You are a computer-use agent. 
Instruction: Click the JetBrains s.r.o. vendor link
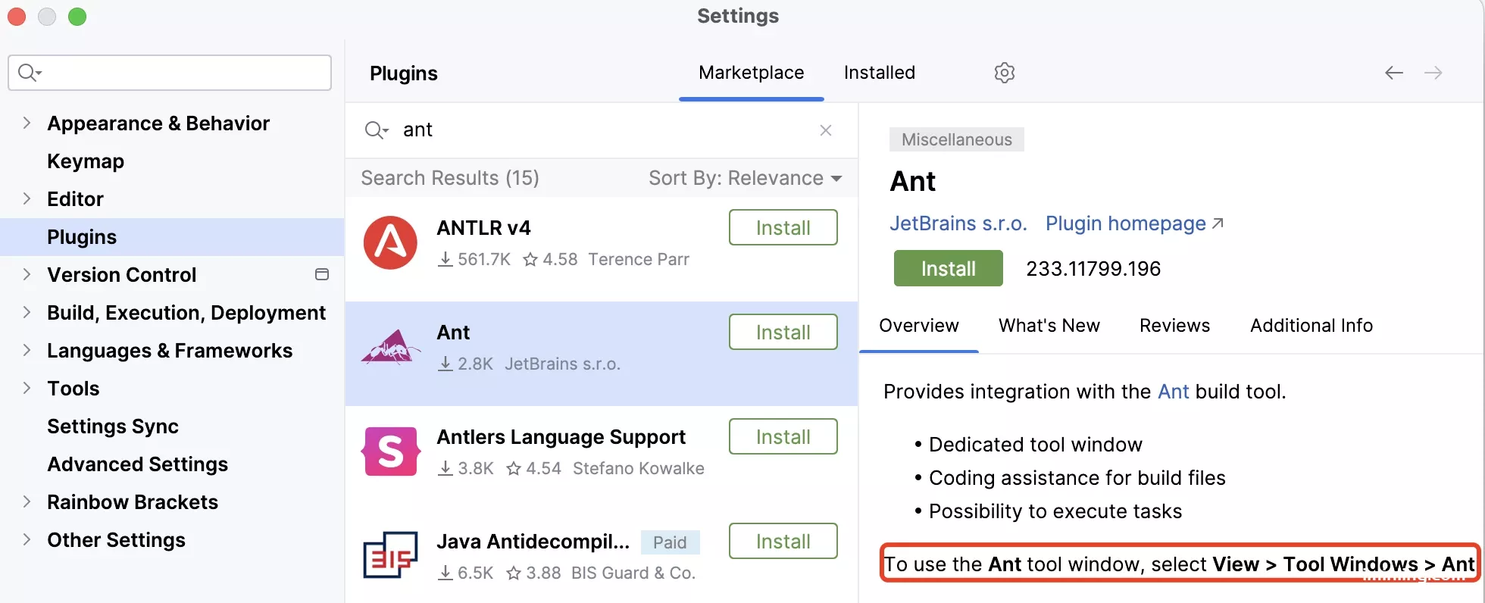(x=958, y=223)
